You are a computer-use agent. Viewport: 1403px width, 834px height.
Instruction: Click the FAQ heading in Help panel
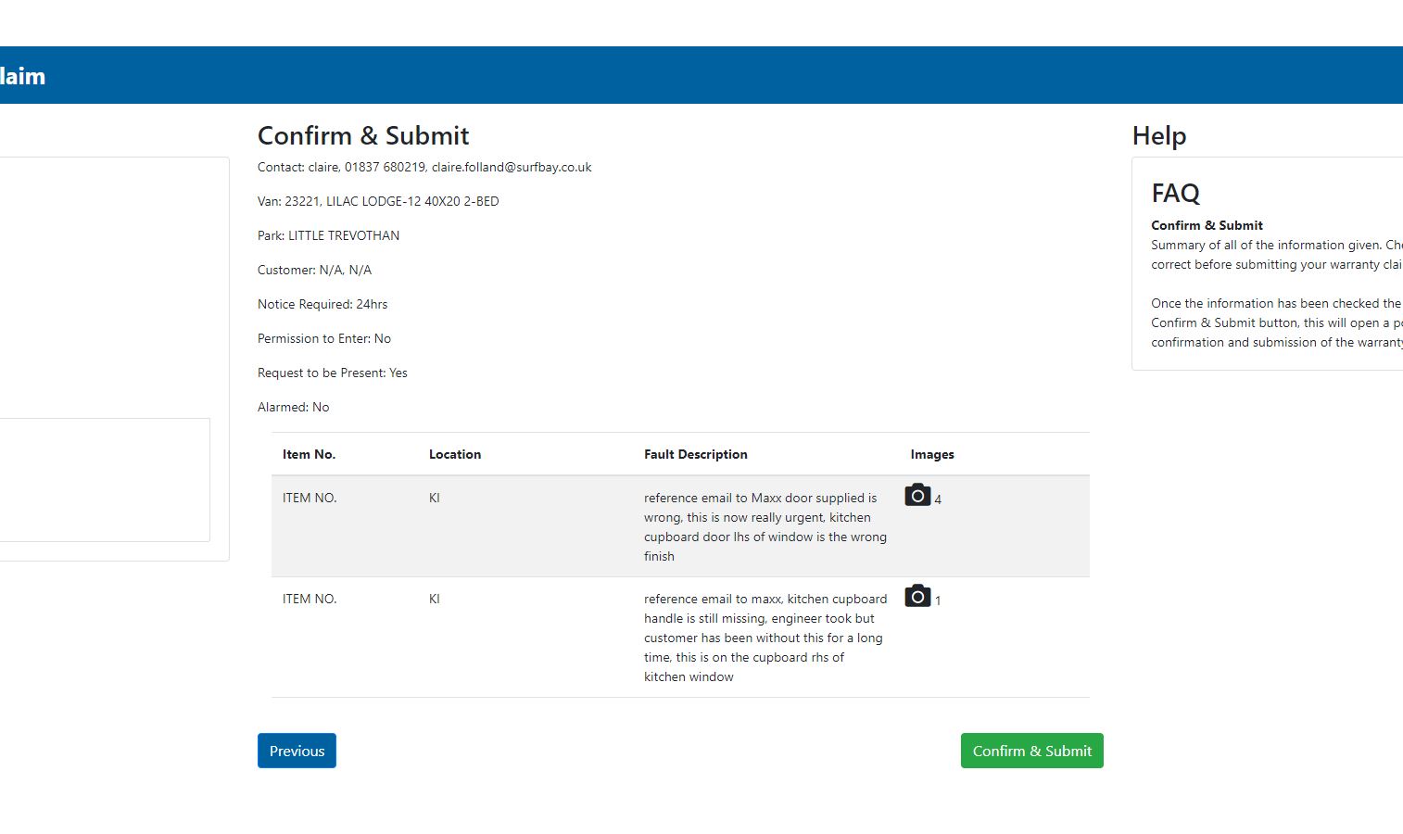(1175, 194)
